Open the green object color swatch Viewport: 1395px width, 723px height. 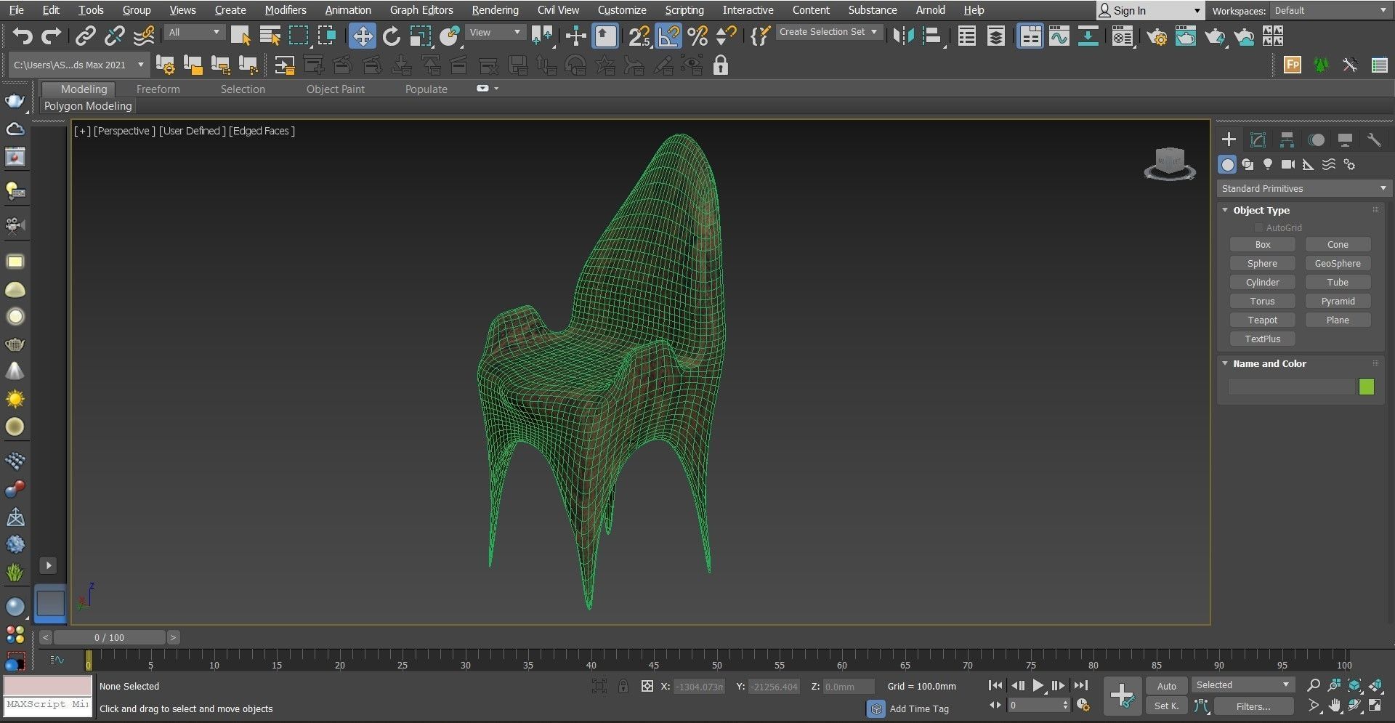pos(1366,387)
